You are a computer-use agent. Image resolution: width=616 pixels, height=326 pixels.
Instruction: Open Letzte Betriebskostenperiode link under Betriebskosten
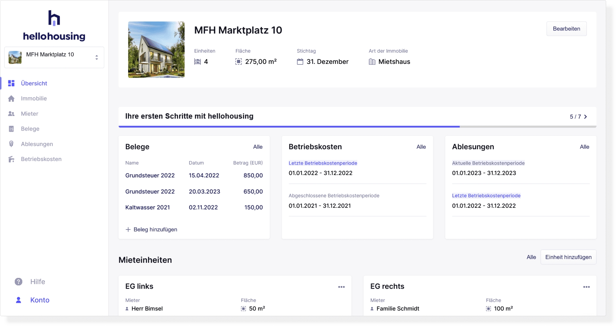[323, 163]
